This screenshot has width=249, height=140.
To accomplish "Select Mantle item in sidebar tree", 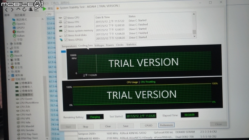I will (19, 32).
